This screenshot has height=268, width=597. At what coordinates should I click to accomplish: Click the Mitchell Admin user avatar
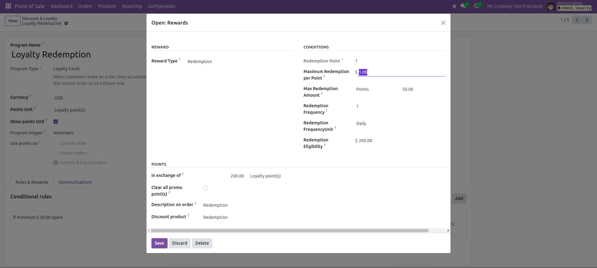551,6
